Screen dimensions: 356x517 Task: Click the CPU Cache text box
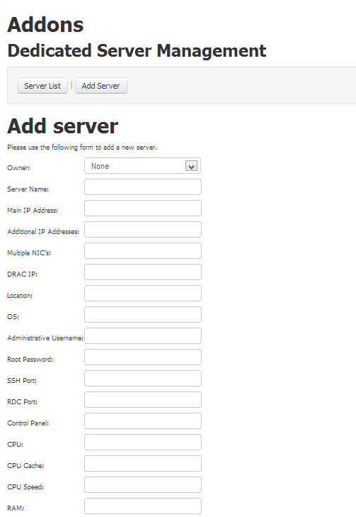click(x=143, y=464)
